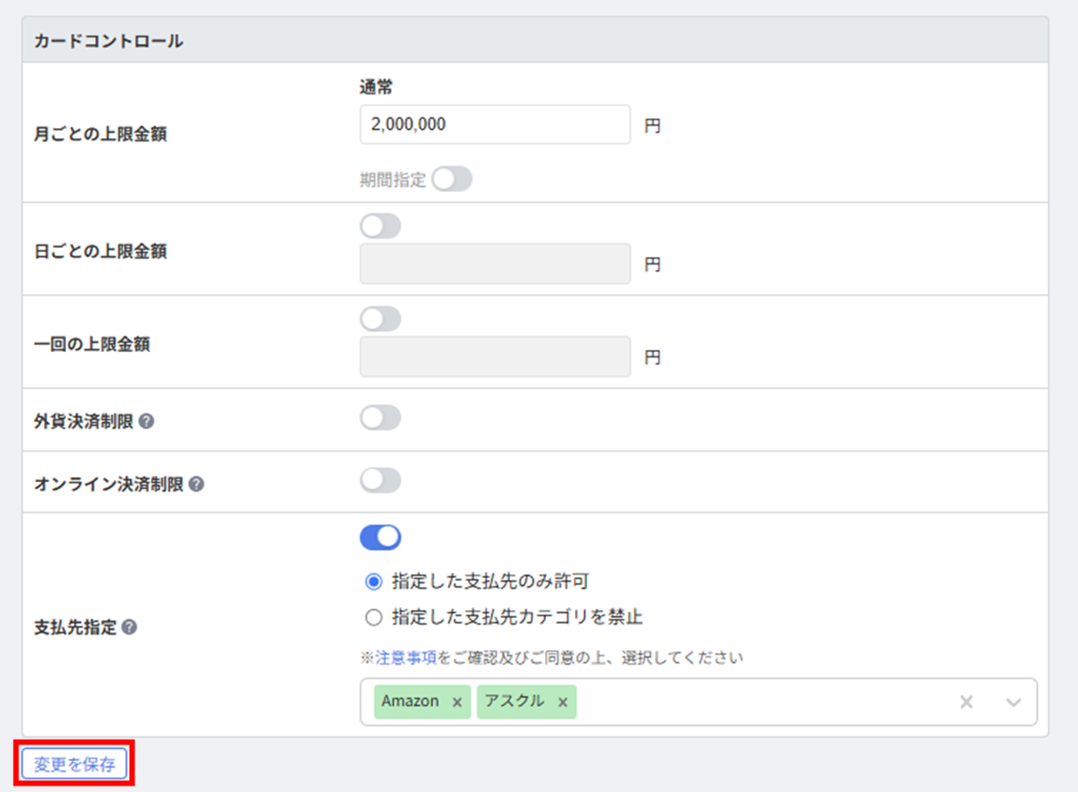Click the カードコントロール section header
Viewport: 1078px width, 792px height.
(536, 40)
